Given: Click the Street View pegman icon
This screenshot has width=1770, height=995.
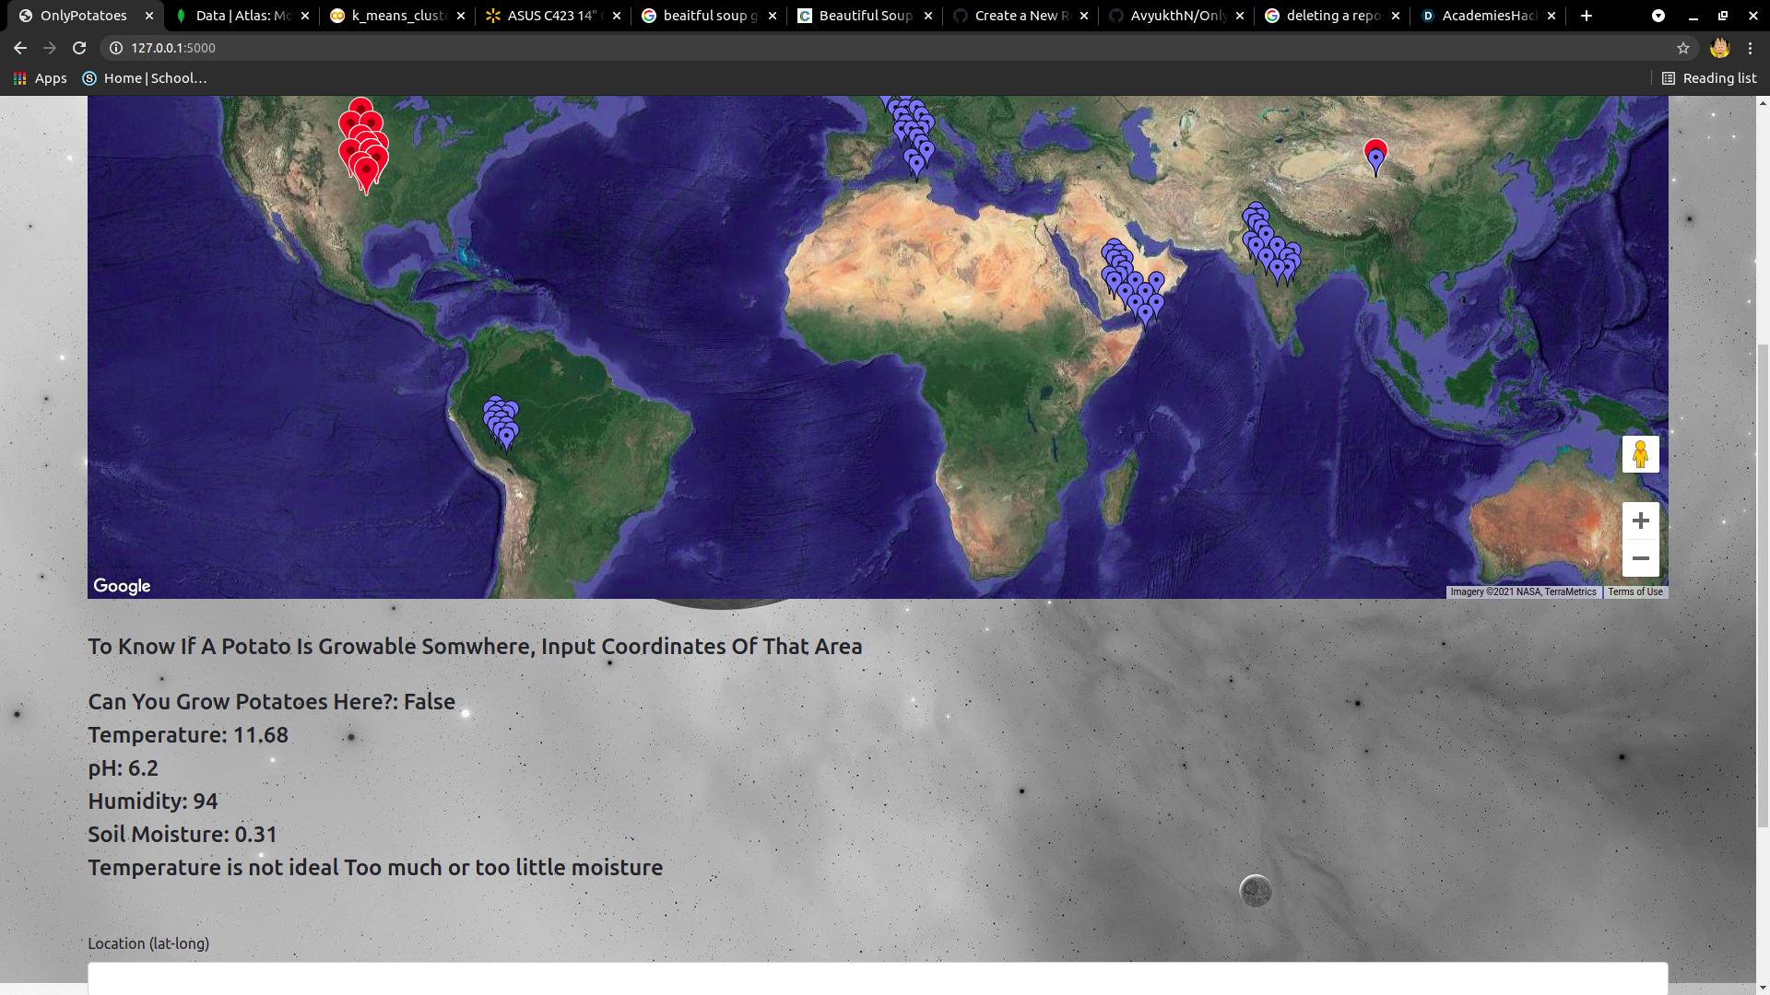Looking at the screenshot, I should [x=1640, y=454].
